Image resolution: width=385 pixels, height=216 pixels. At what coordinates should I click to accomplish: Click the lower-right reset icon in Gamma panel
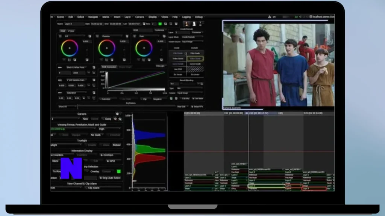click(124, 60)
